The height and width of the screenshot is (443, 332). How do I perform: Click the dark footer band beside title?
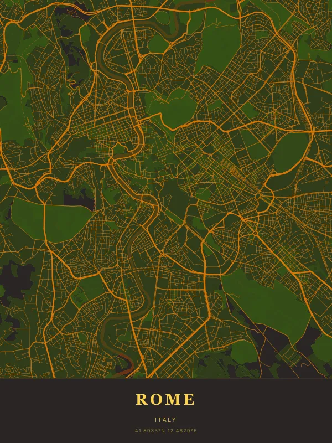click(x=55, y=410)
